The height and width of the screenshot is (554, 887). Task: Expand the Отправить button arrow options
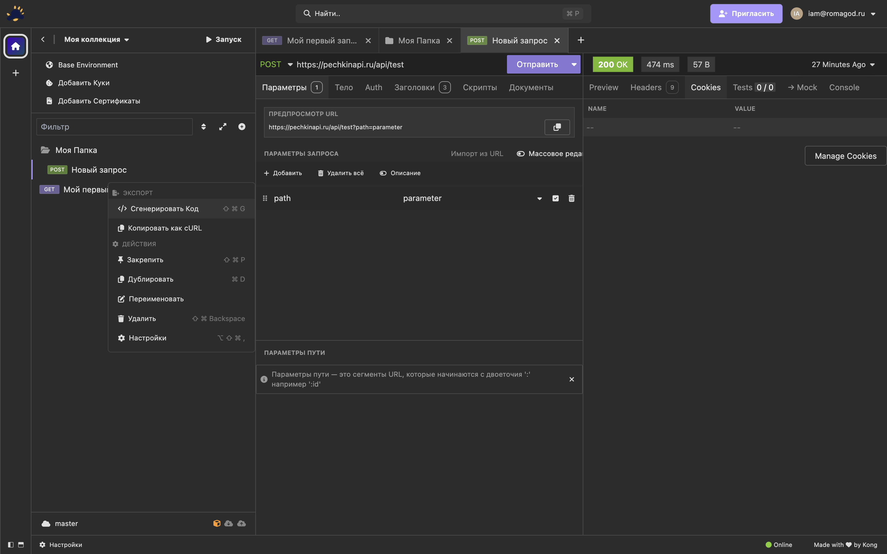pyautogui.click(x=573, y=65)
